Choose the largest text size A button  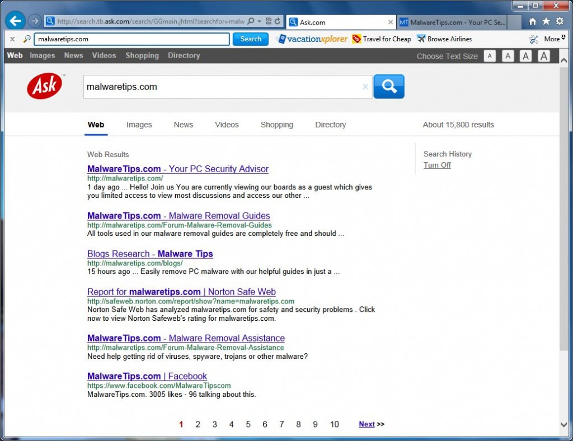[x=544, y=56]
